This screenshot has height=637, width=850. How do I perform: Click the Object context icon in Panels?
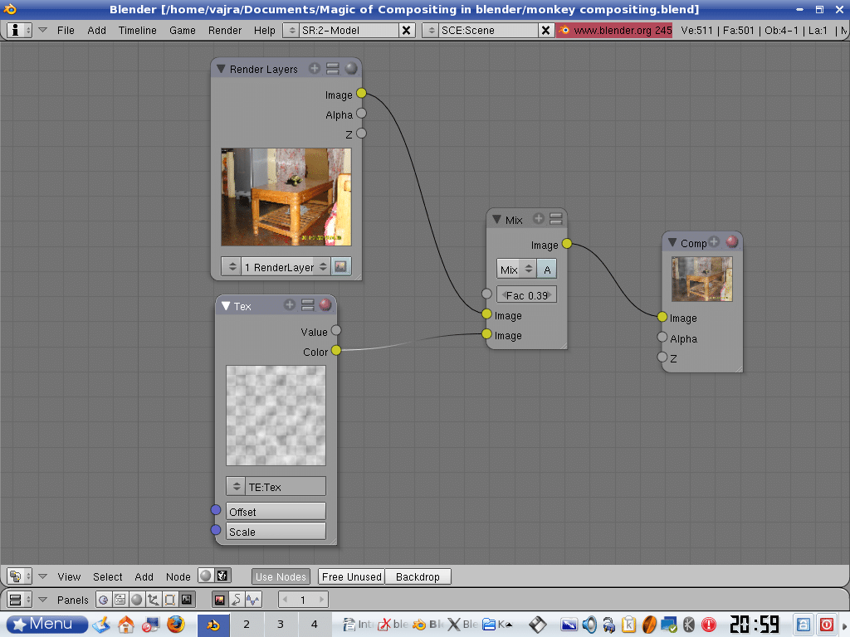tap(153, 600)
